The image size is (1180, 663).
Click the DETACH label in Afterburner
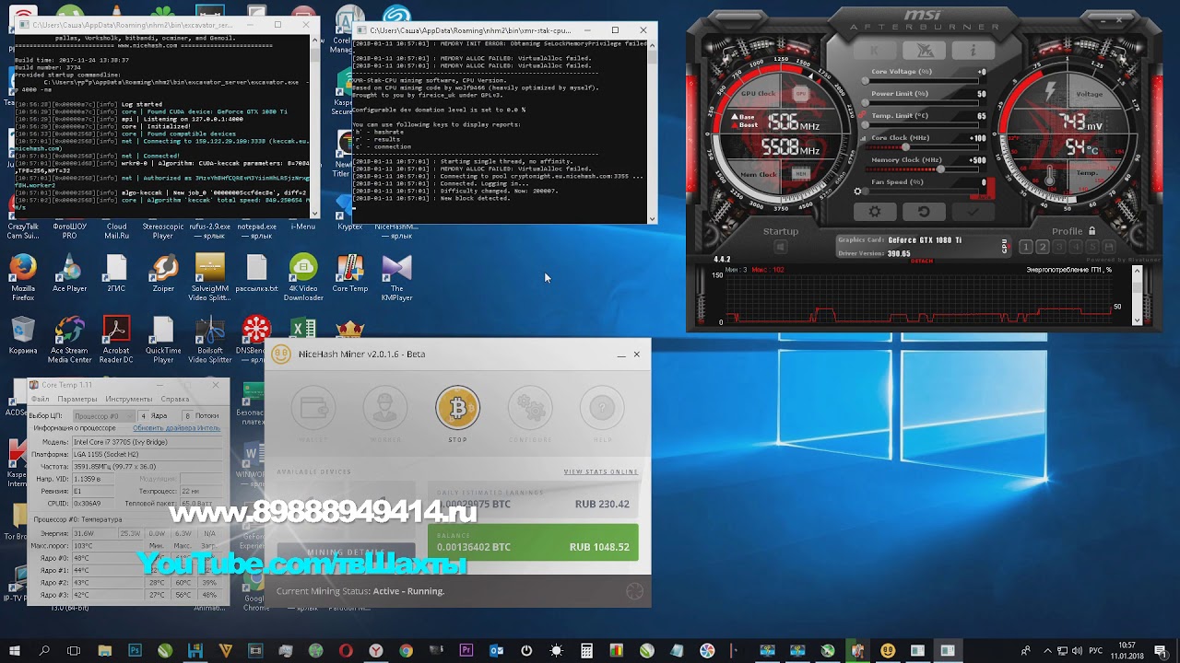(x=922, y=262)
